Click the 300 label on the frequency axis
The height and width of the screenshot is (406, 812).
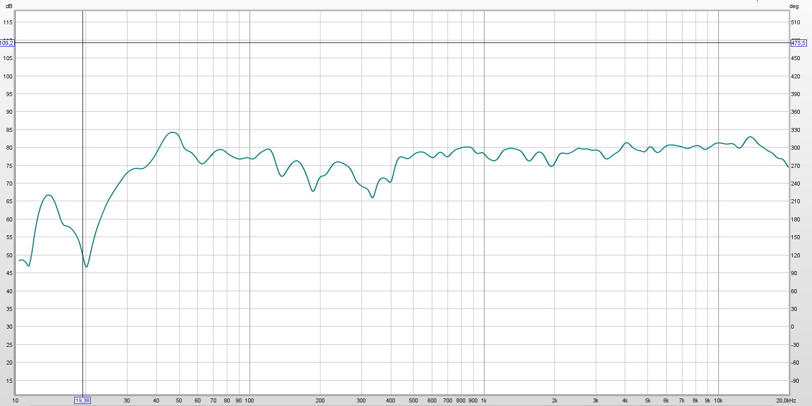pos(361,400)
